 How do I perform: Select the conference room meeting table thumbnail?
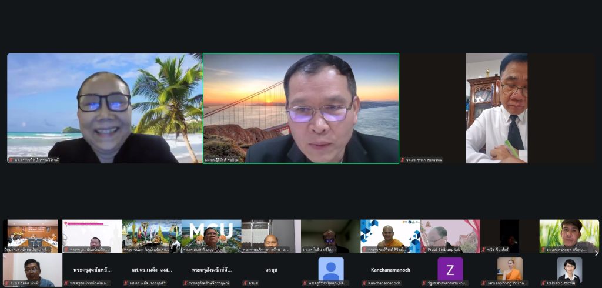tap(32, 236)
